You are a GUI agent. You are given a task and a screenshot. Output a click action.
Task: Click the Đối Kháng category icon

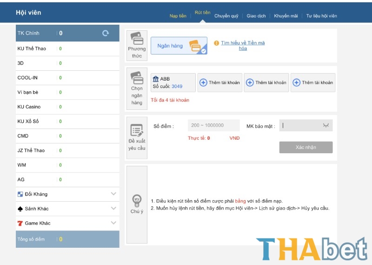[x=20, y=194]
